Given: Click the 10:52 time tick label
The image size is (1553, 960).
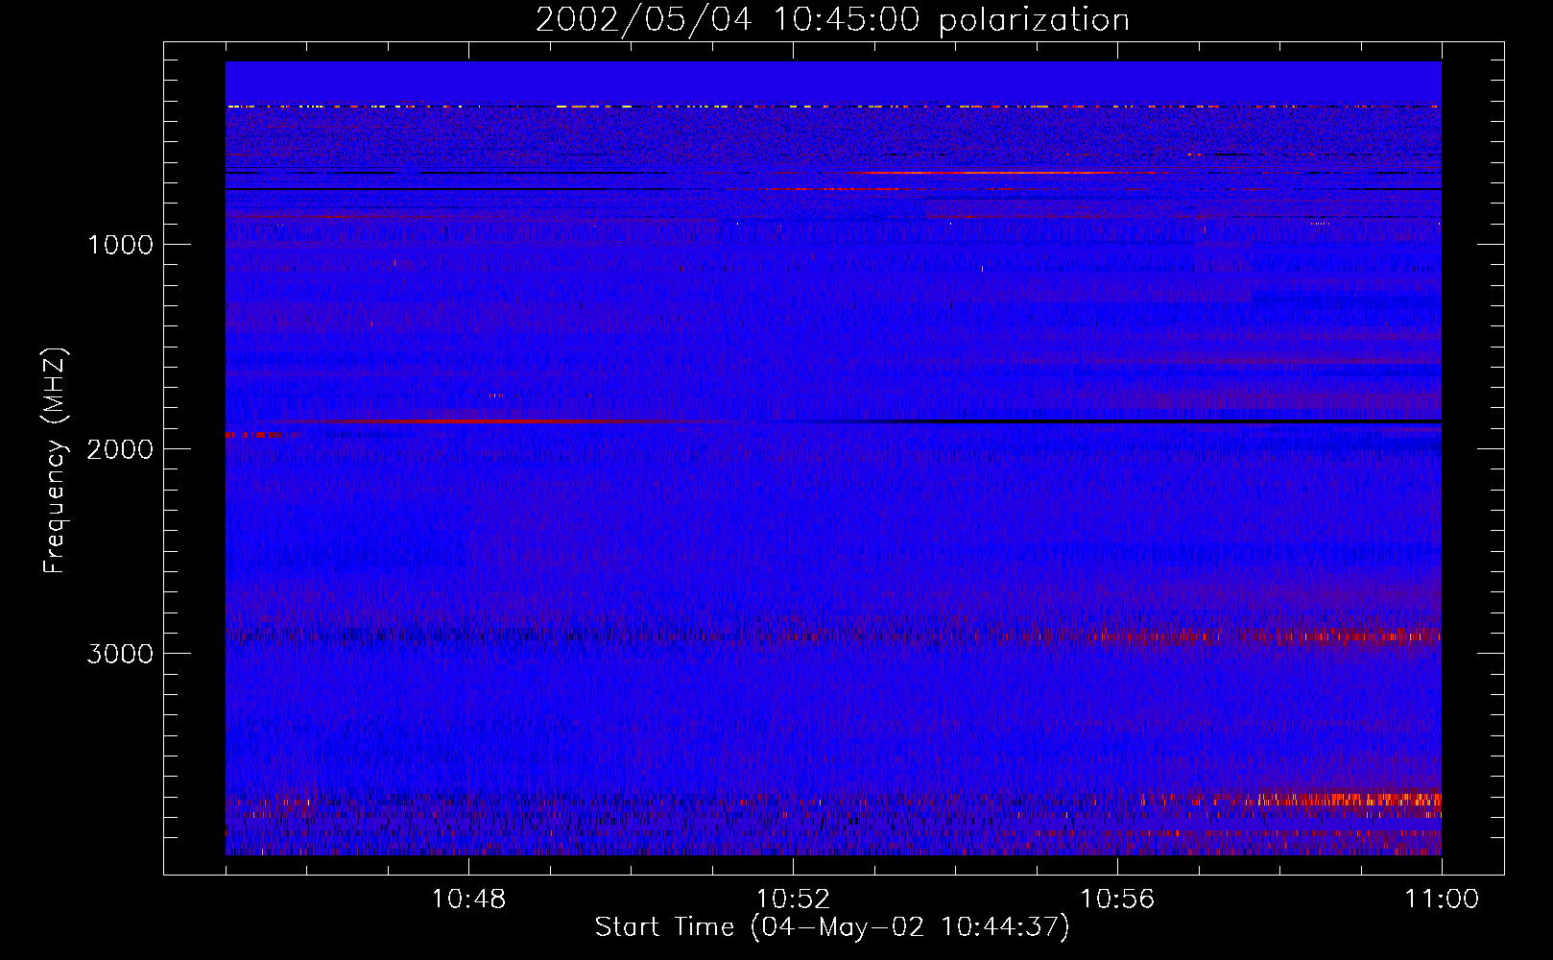Looking at the screenshot, I should coord(793,900).
